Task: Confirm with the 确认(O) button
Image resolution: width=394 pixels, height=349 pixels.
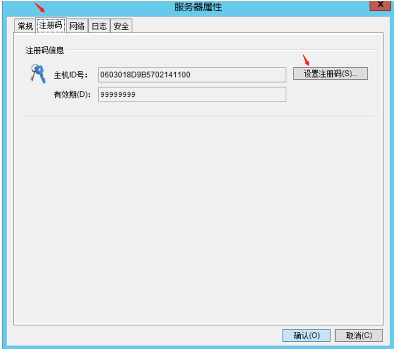Action: point(306,335)
